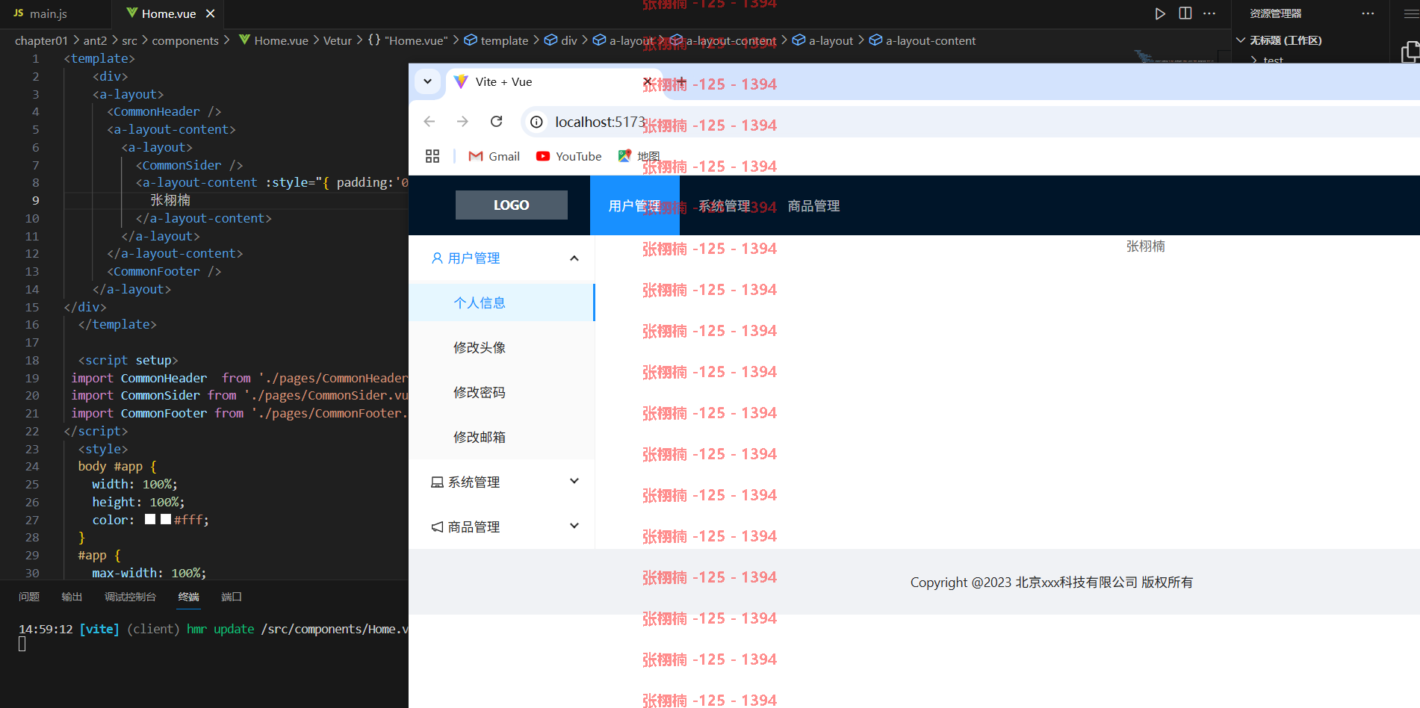Open explorer panel more actions ellipsis

1368,13
